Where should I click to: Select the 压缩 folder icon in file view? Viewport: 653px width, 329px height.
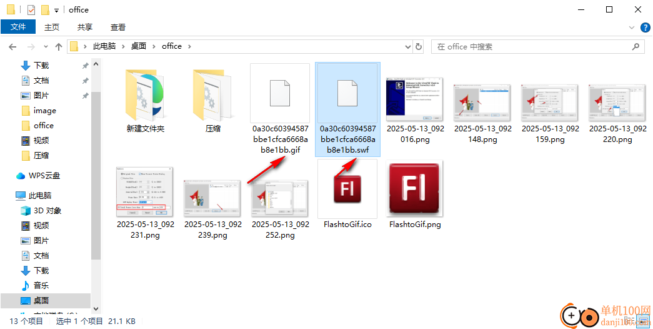(213, 96)
